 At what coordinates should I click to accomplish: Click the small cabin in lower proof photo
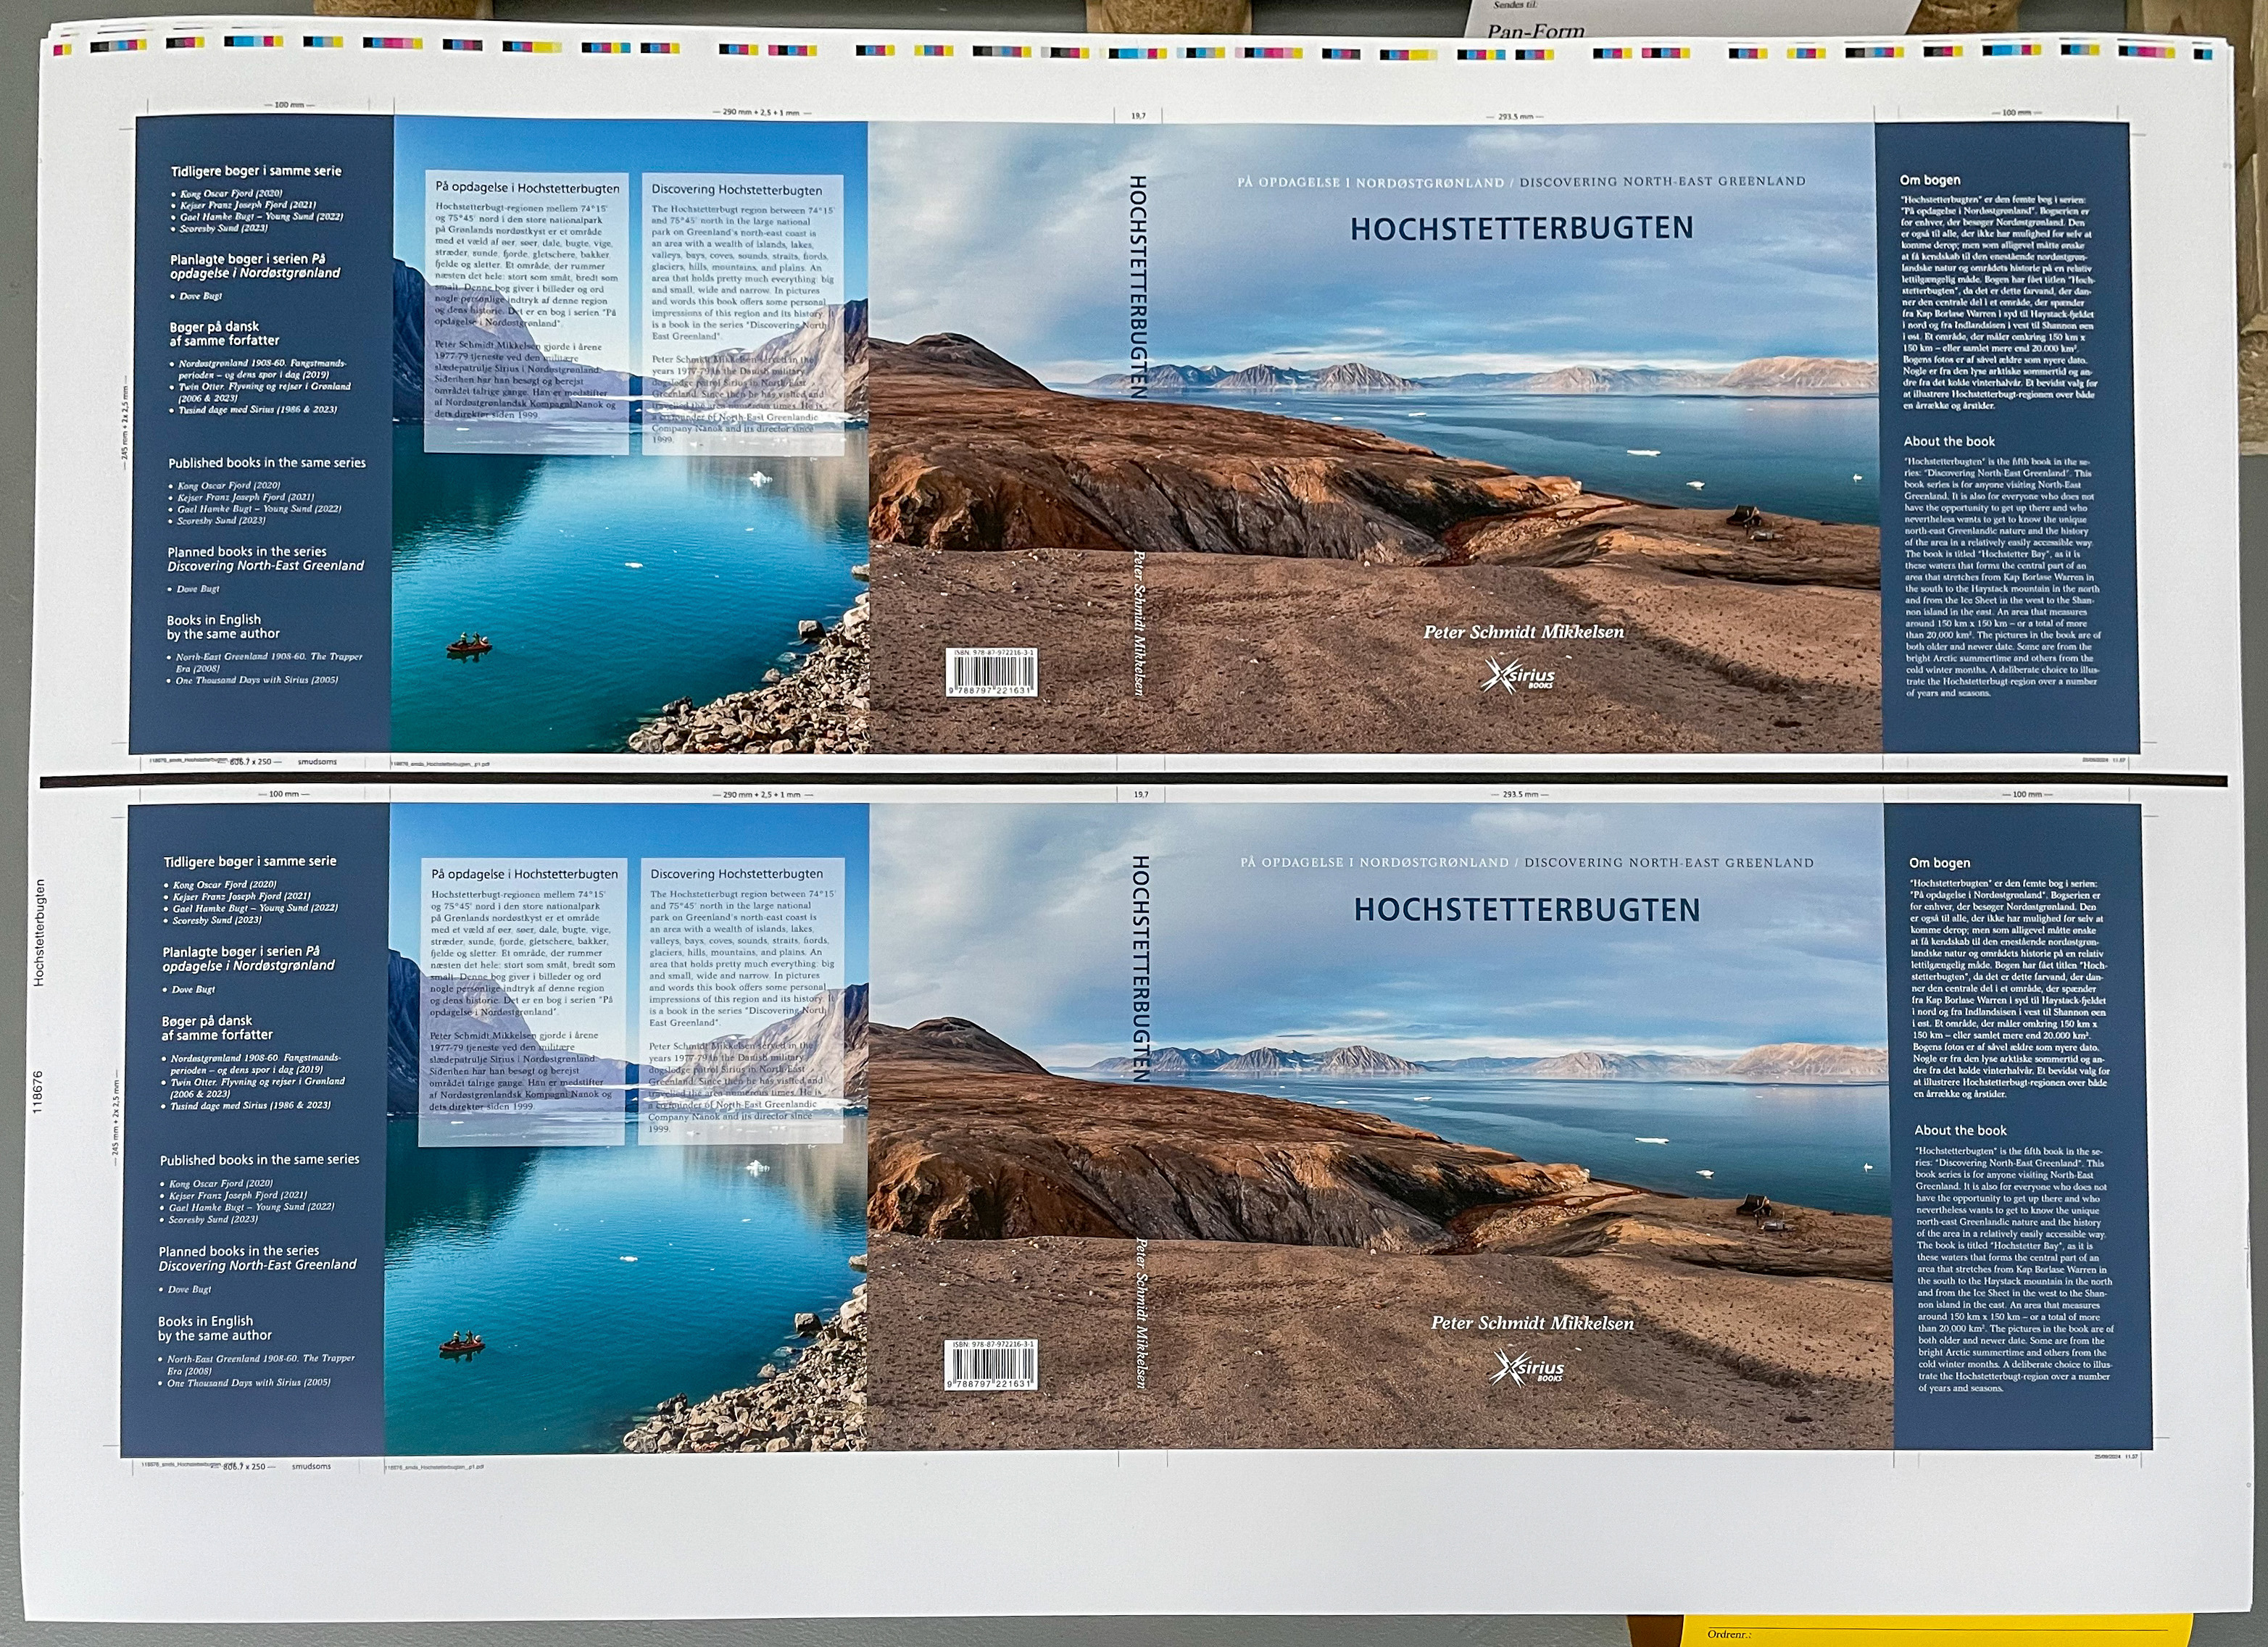click(1754, 1206)
